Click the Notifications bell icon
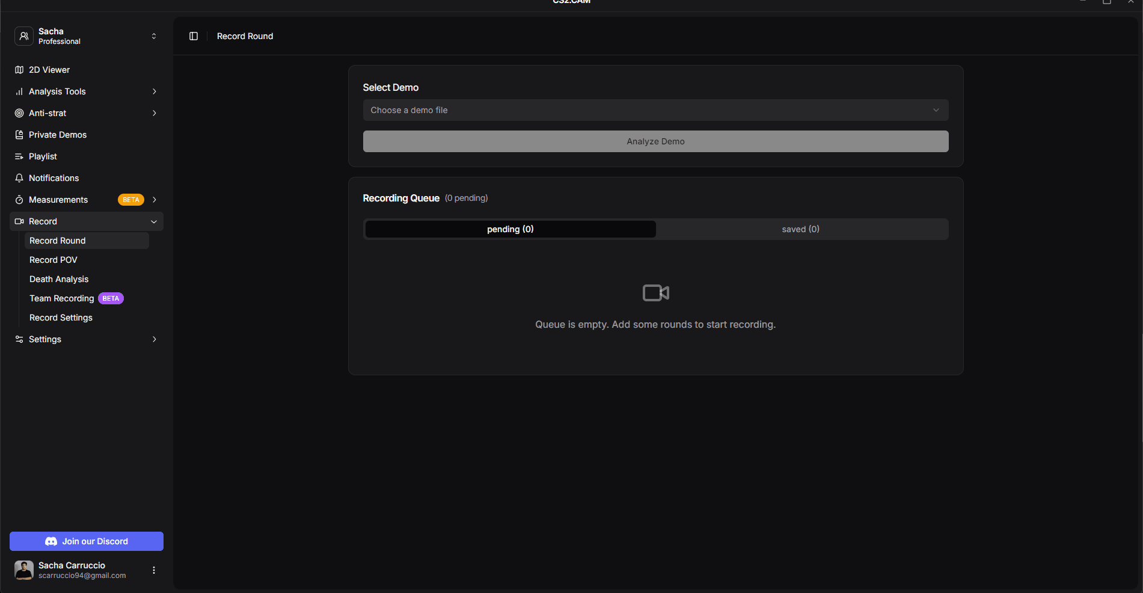This screenshot has width=1143, height=593. coord(19,178)
